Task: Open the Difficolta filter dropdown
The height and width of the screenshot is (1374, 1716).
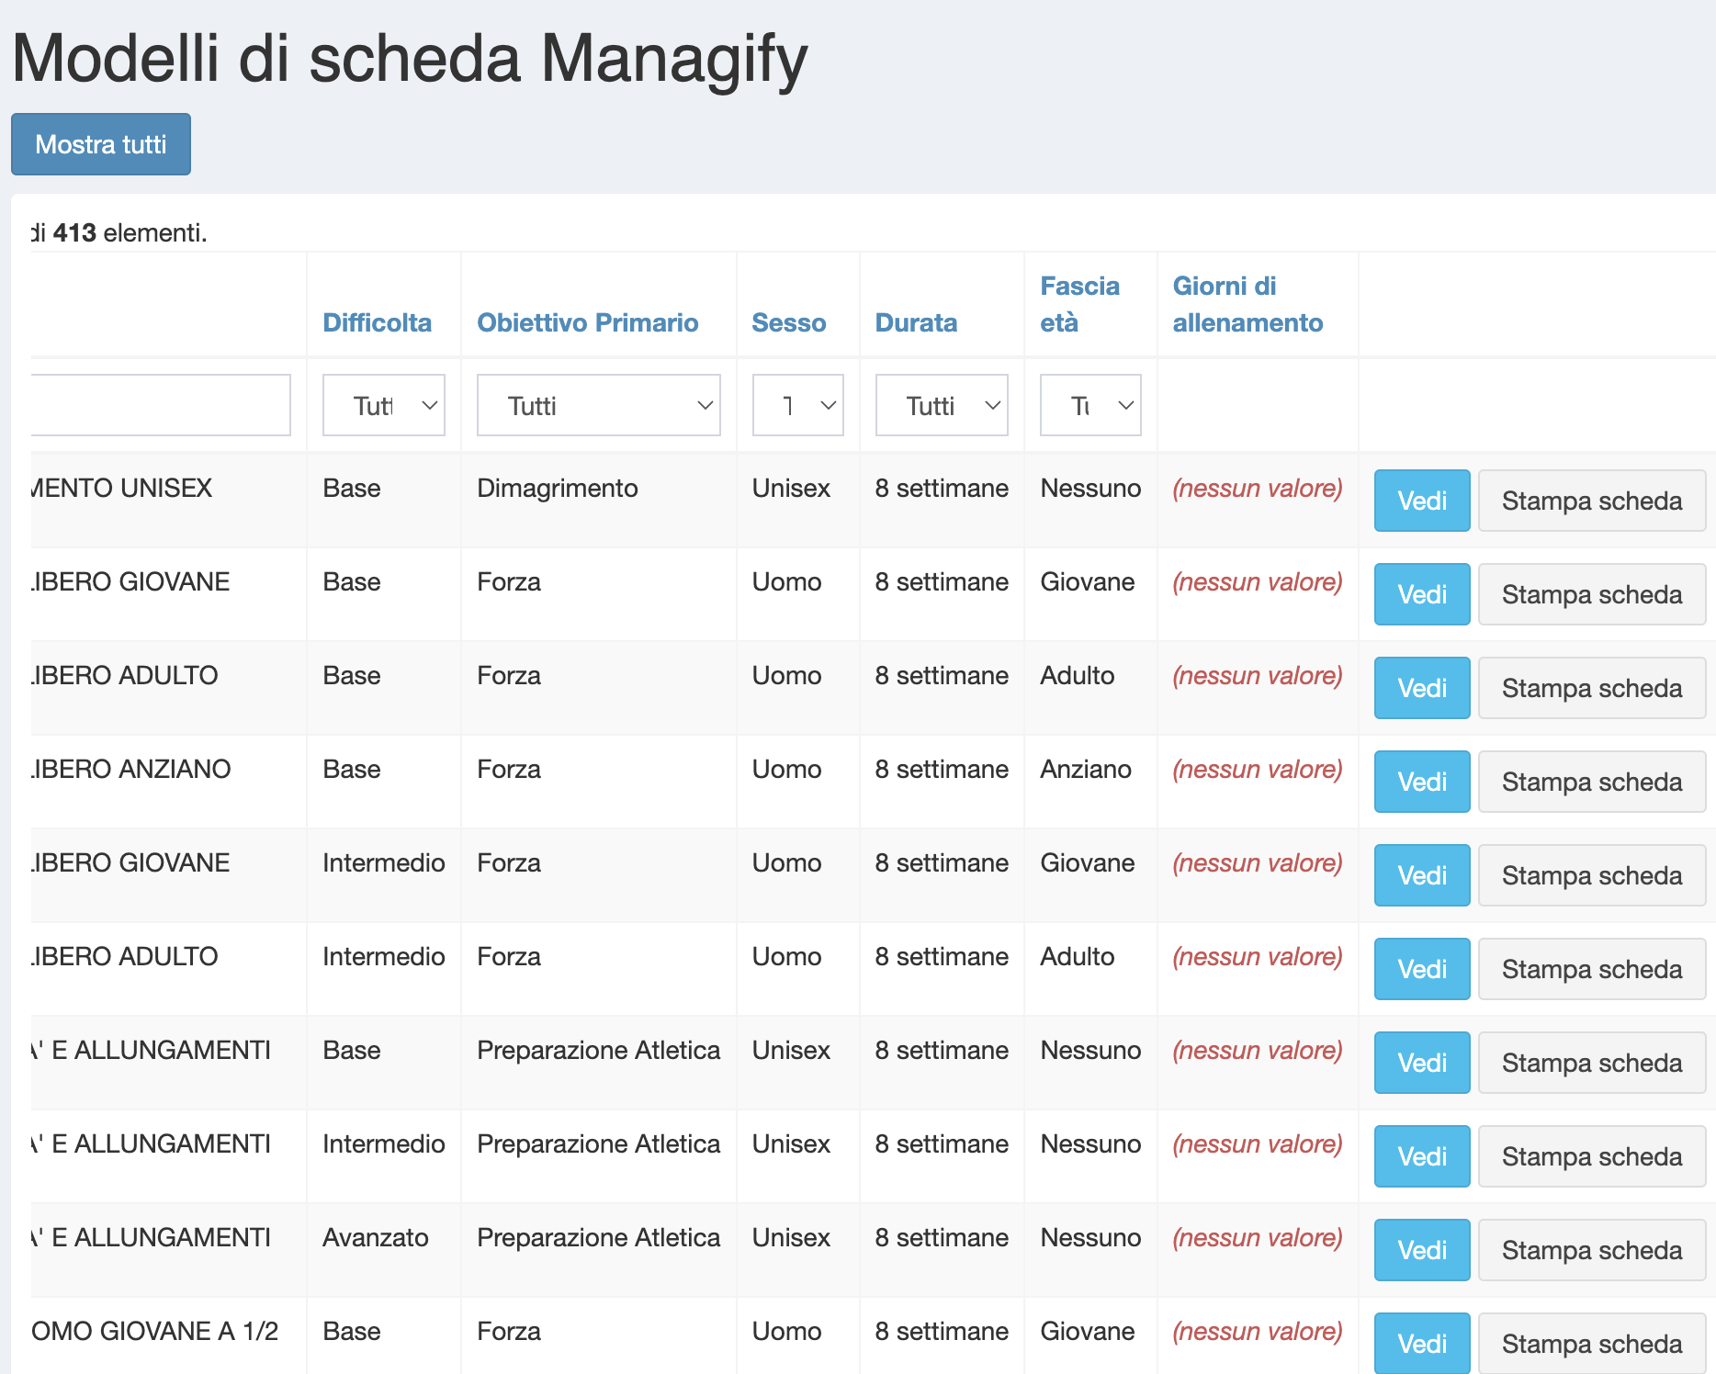Action: pos(383,405)
